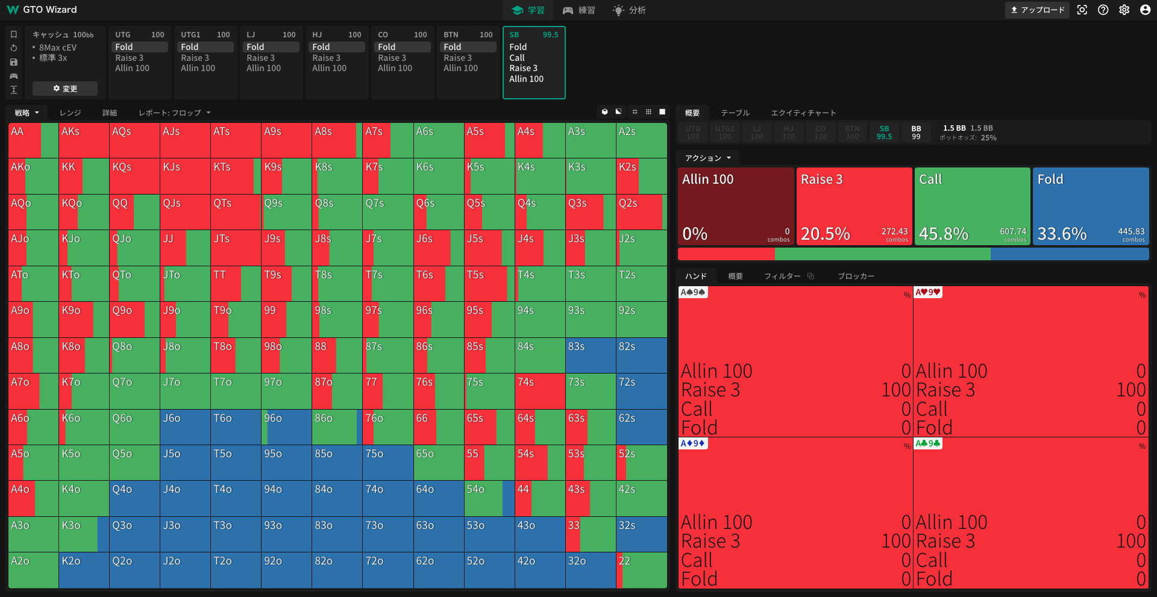Click the AA cell in hand matrix
Screen dimensions: 1157x597
click(x=33, y=140)
